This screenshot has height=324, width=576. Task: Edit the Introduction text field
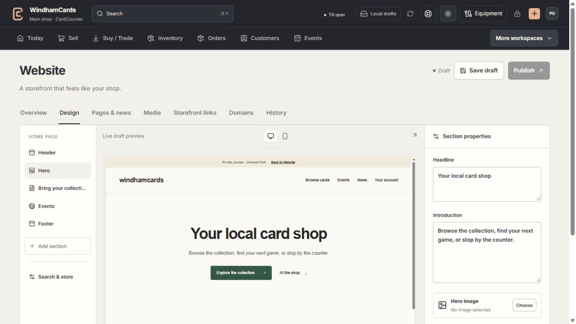[x=487, y=253]
